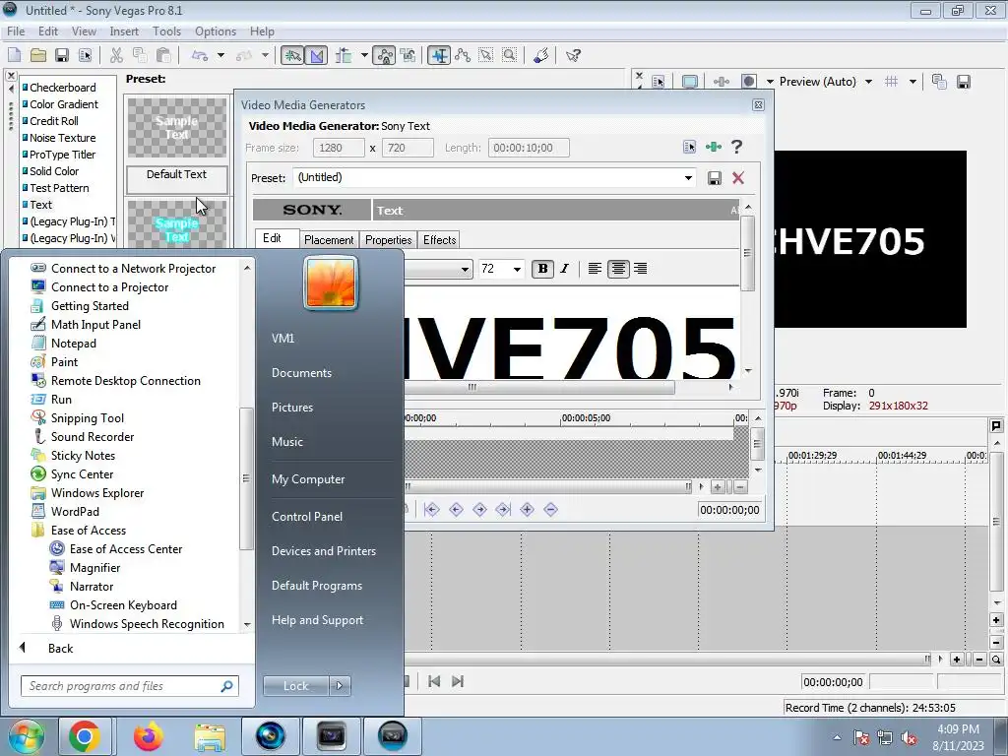Click the Lock button in Start menu
This screenshot has height=756, width=1008.
coord(296,686)
